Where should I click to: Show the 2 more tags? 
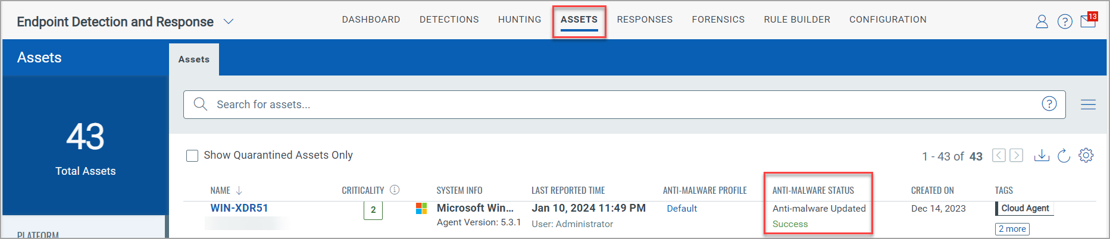[x=1012, y=229]
